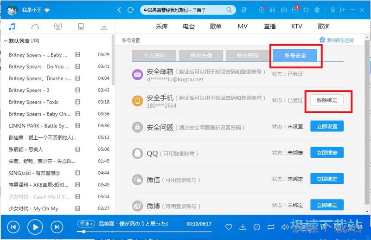Screen dimensions: 371x240
Task: Select the 账号安全 settings tab
Action: point(295,55)
